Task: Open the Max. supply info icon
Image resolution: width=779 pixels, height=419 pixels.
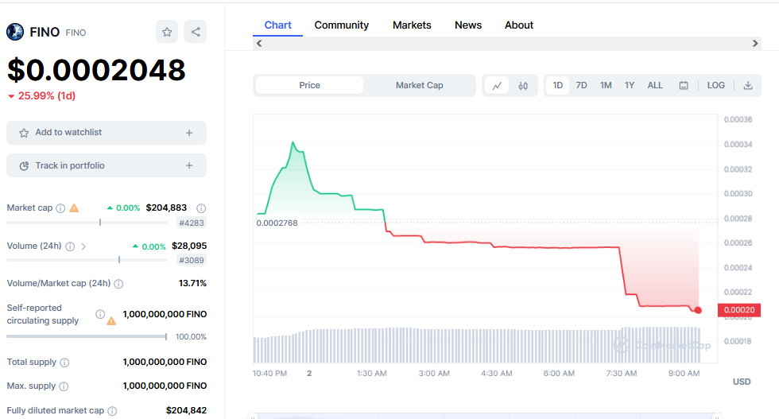Action: coord(64,386)
